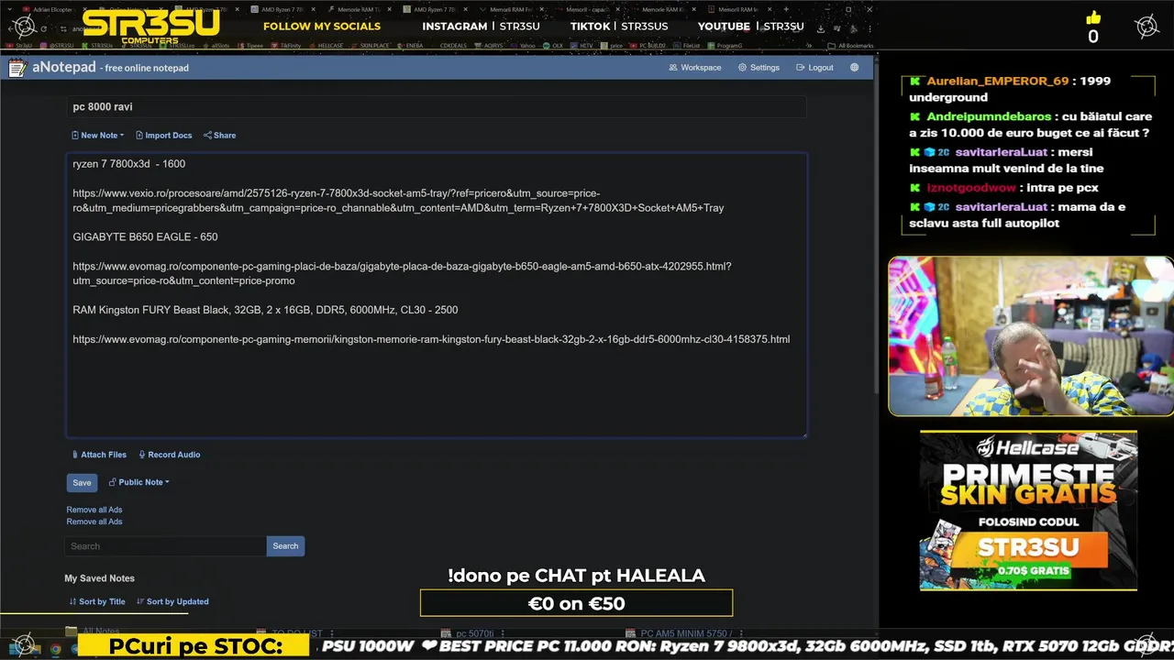
Task: Open Chrome from the Windows taskbar
Action: coord(55,649)
